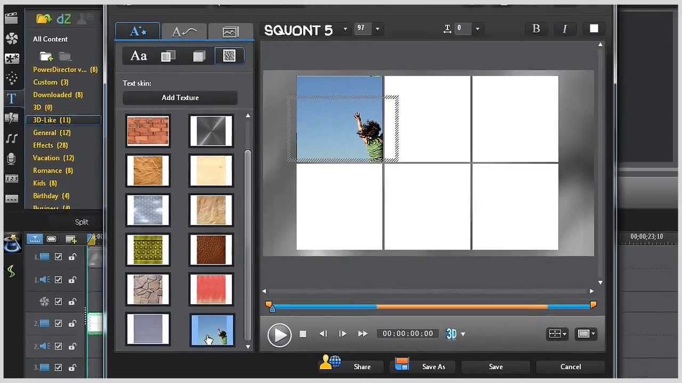Click the DirectorZone dZ icon

tap(63, 19)
